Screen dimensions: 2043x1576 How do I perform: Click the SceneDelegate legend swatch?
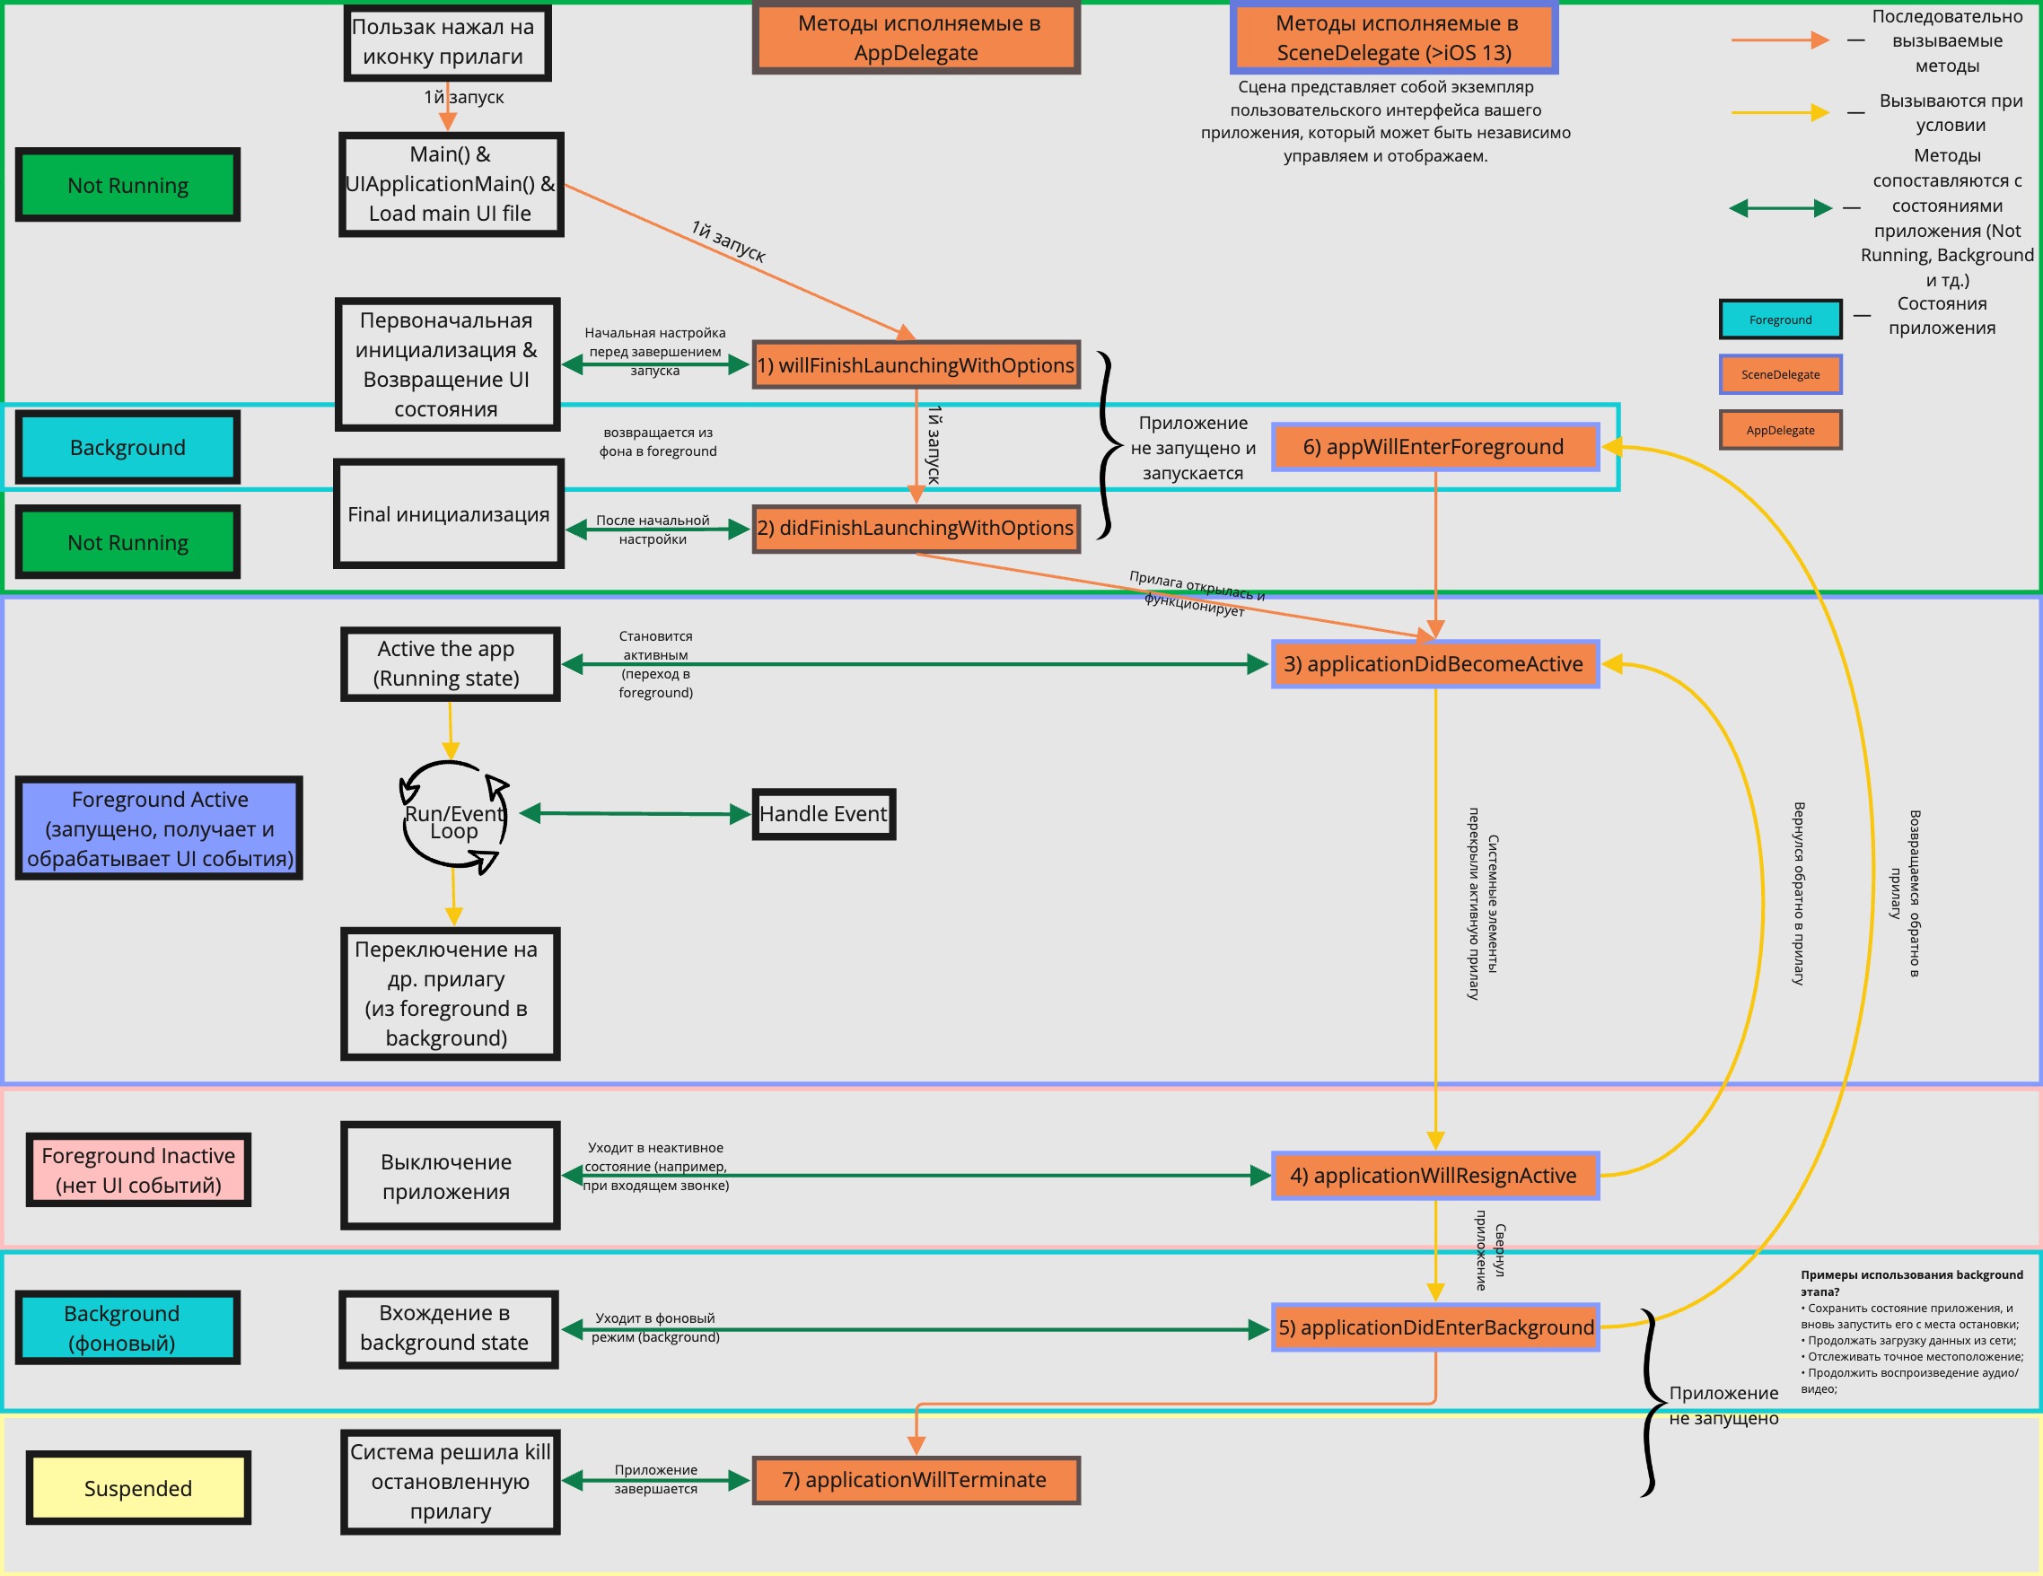(1780, 374)
